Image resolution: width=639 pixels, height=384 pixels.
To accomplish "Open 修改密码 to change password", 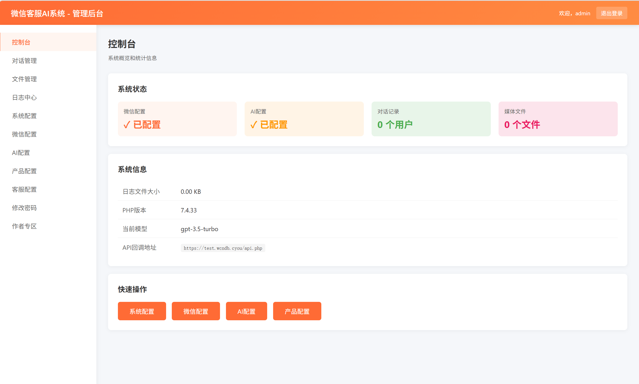I will coord(24,208).
